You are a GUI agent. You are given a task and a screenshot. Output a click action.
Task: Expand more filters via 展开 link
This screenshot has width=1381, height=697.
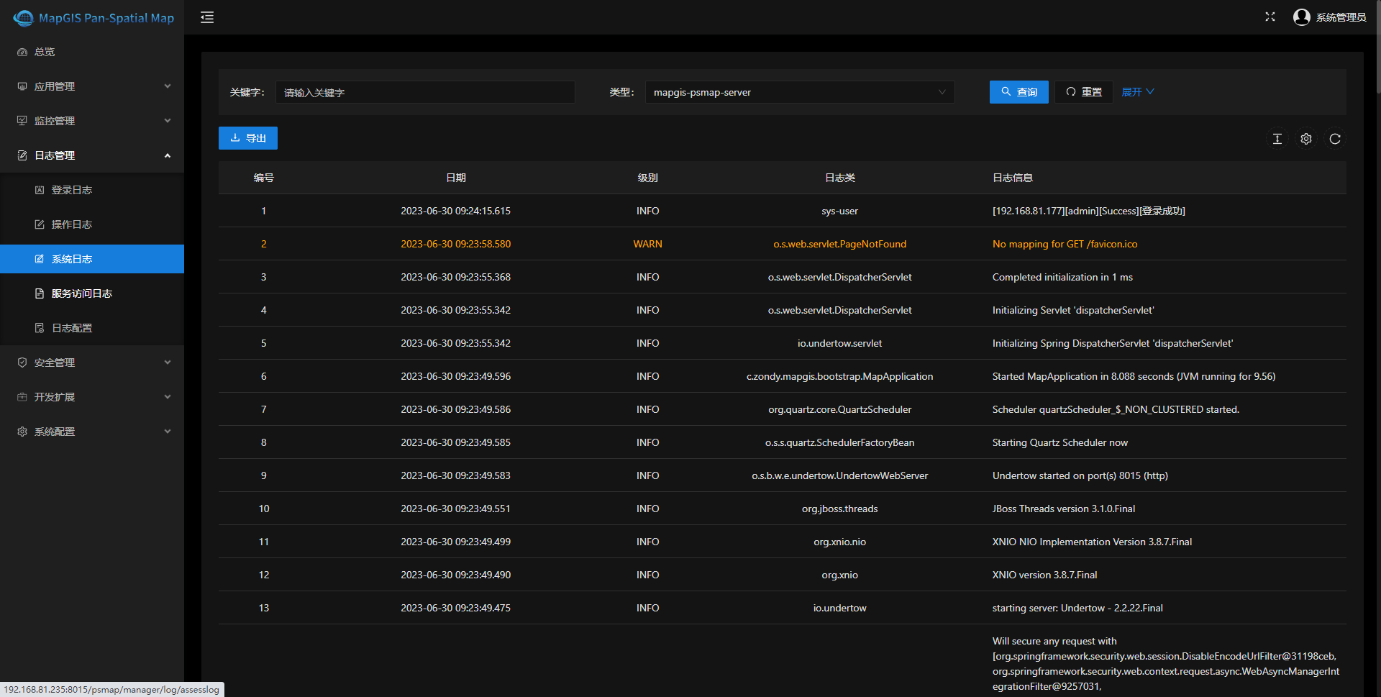(1138, 92)
